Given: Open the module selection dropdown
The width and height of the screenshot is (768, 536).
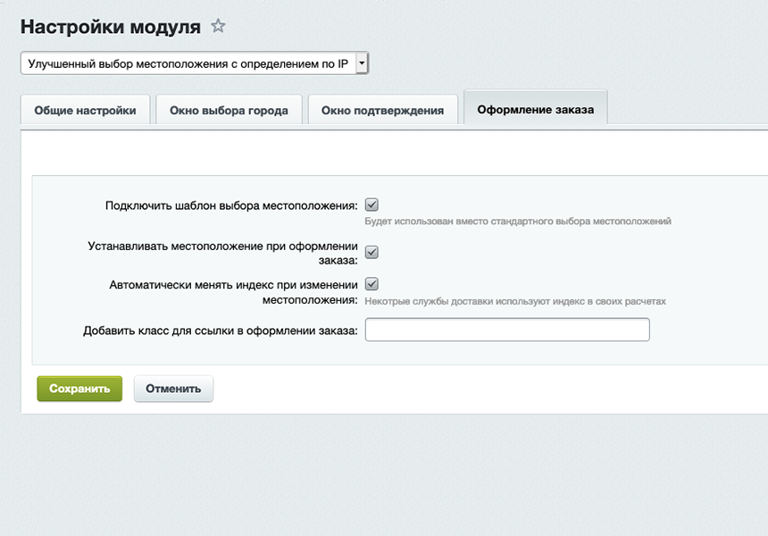Looking at the screenshot, I should click(x=188, y=63).
